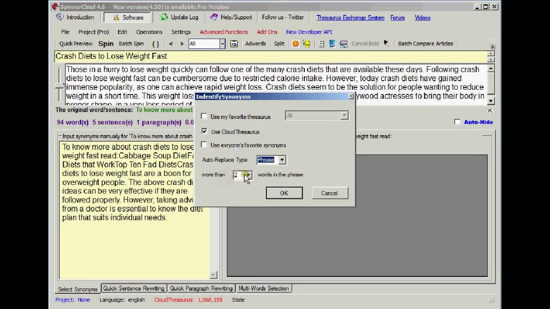The width and height of the screenshot is (550, 309).
Task: Click Cancel in the synonyms dialog
Action: pyautogui.click(x=330, y=193)
